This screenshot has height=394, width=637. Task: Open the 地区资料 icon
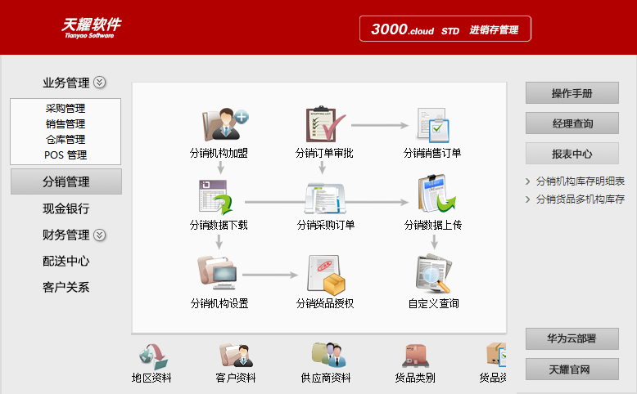click(151, 356)
